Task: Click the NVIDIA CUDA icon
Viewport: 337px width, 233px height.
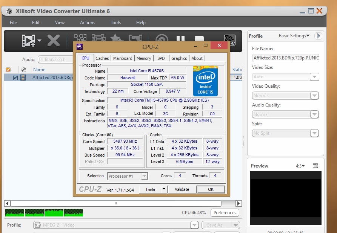Action: point(230,40)
